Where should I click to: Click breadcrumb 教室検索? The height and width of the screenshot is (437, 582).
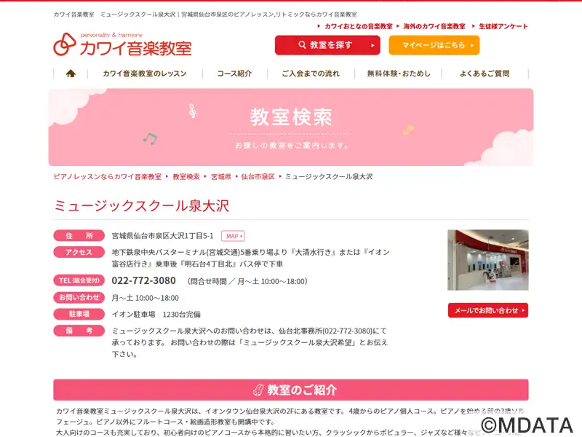coord(186,176)
